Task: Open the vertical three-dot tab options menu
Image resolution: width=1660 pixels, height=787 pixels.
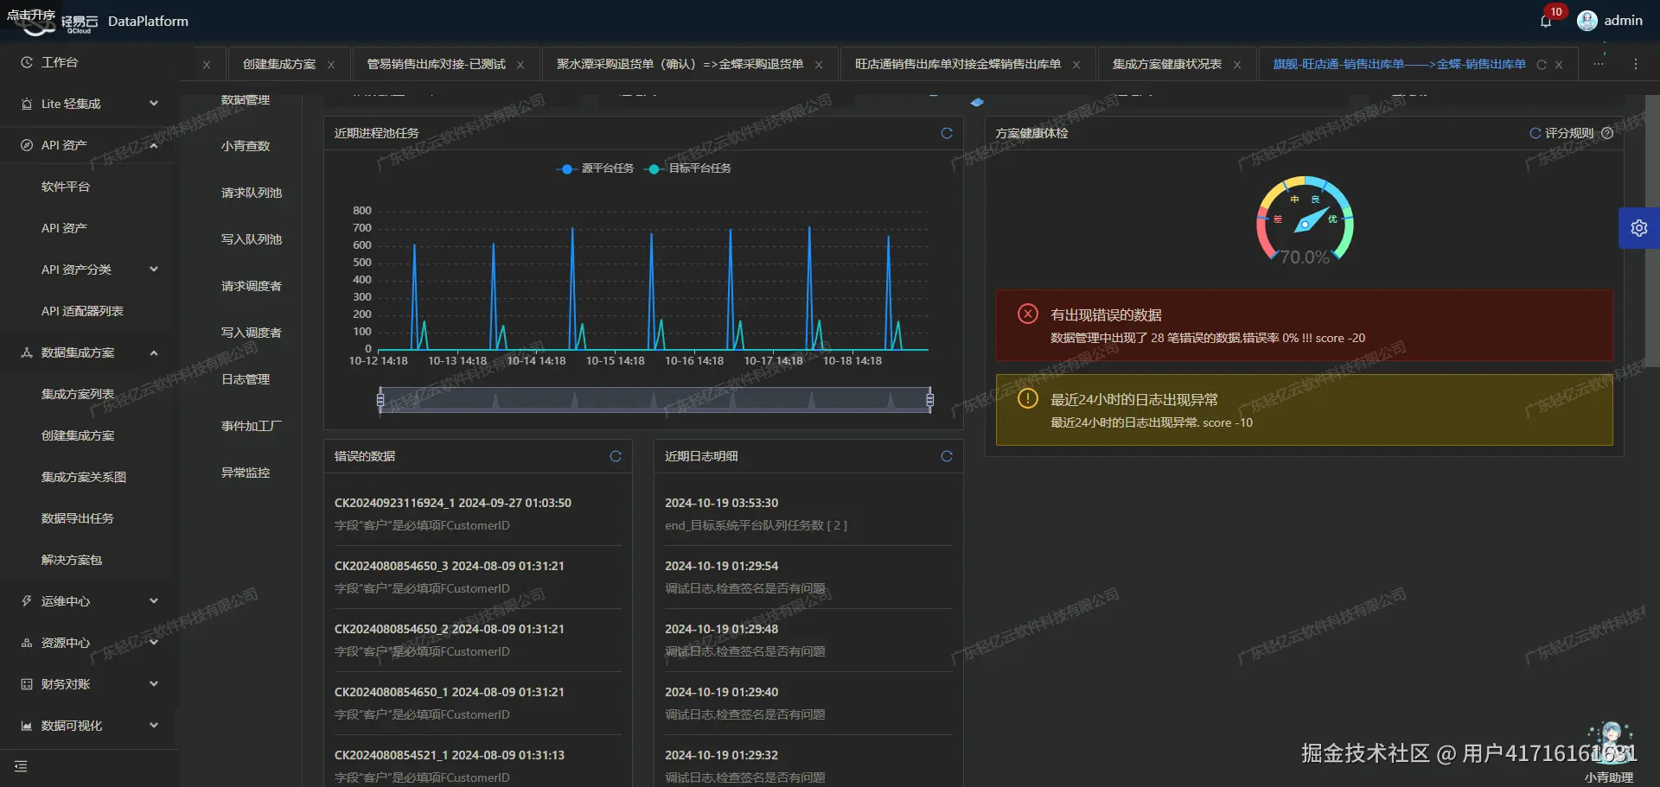Action: pos(1635,64)
